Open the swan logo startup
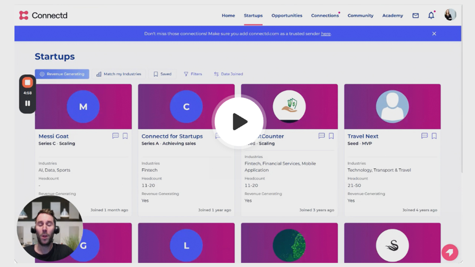Viewport: 475px width, 267px height. pos(392,245)
